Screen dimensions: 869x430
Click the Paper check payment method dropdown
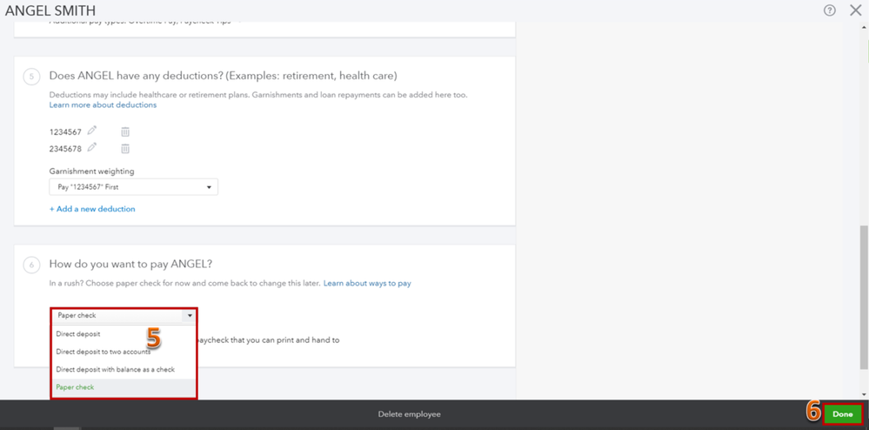coord(124,315)
